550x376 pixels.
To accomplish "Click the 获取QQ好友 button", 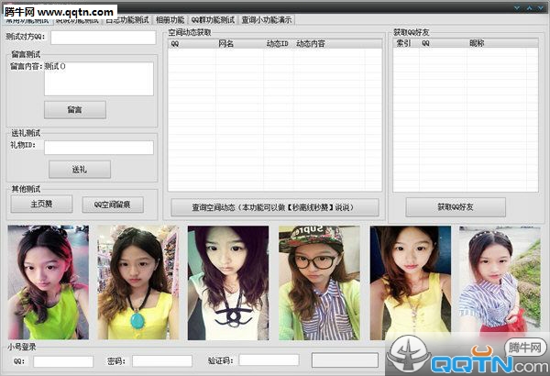I will [x=456, y=207].
